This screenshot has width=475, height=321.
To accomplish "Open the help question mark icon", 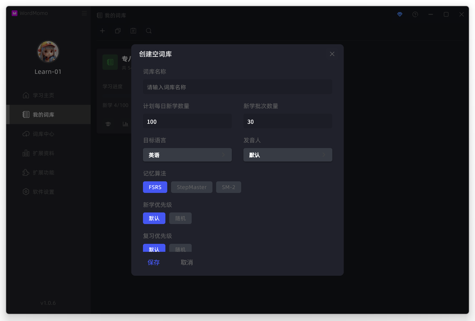I will pyautogui.click(x=415, y=14).
